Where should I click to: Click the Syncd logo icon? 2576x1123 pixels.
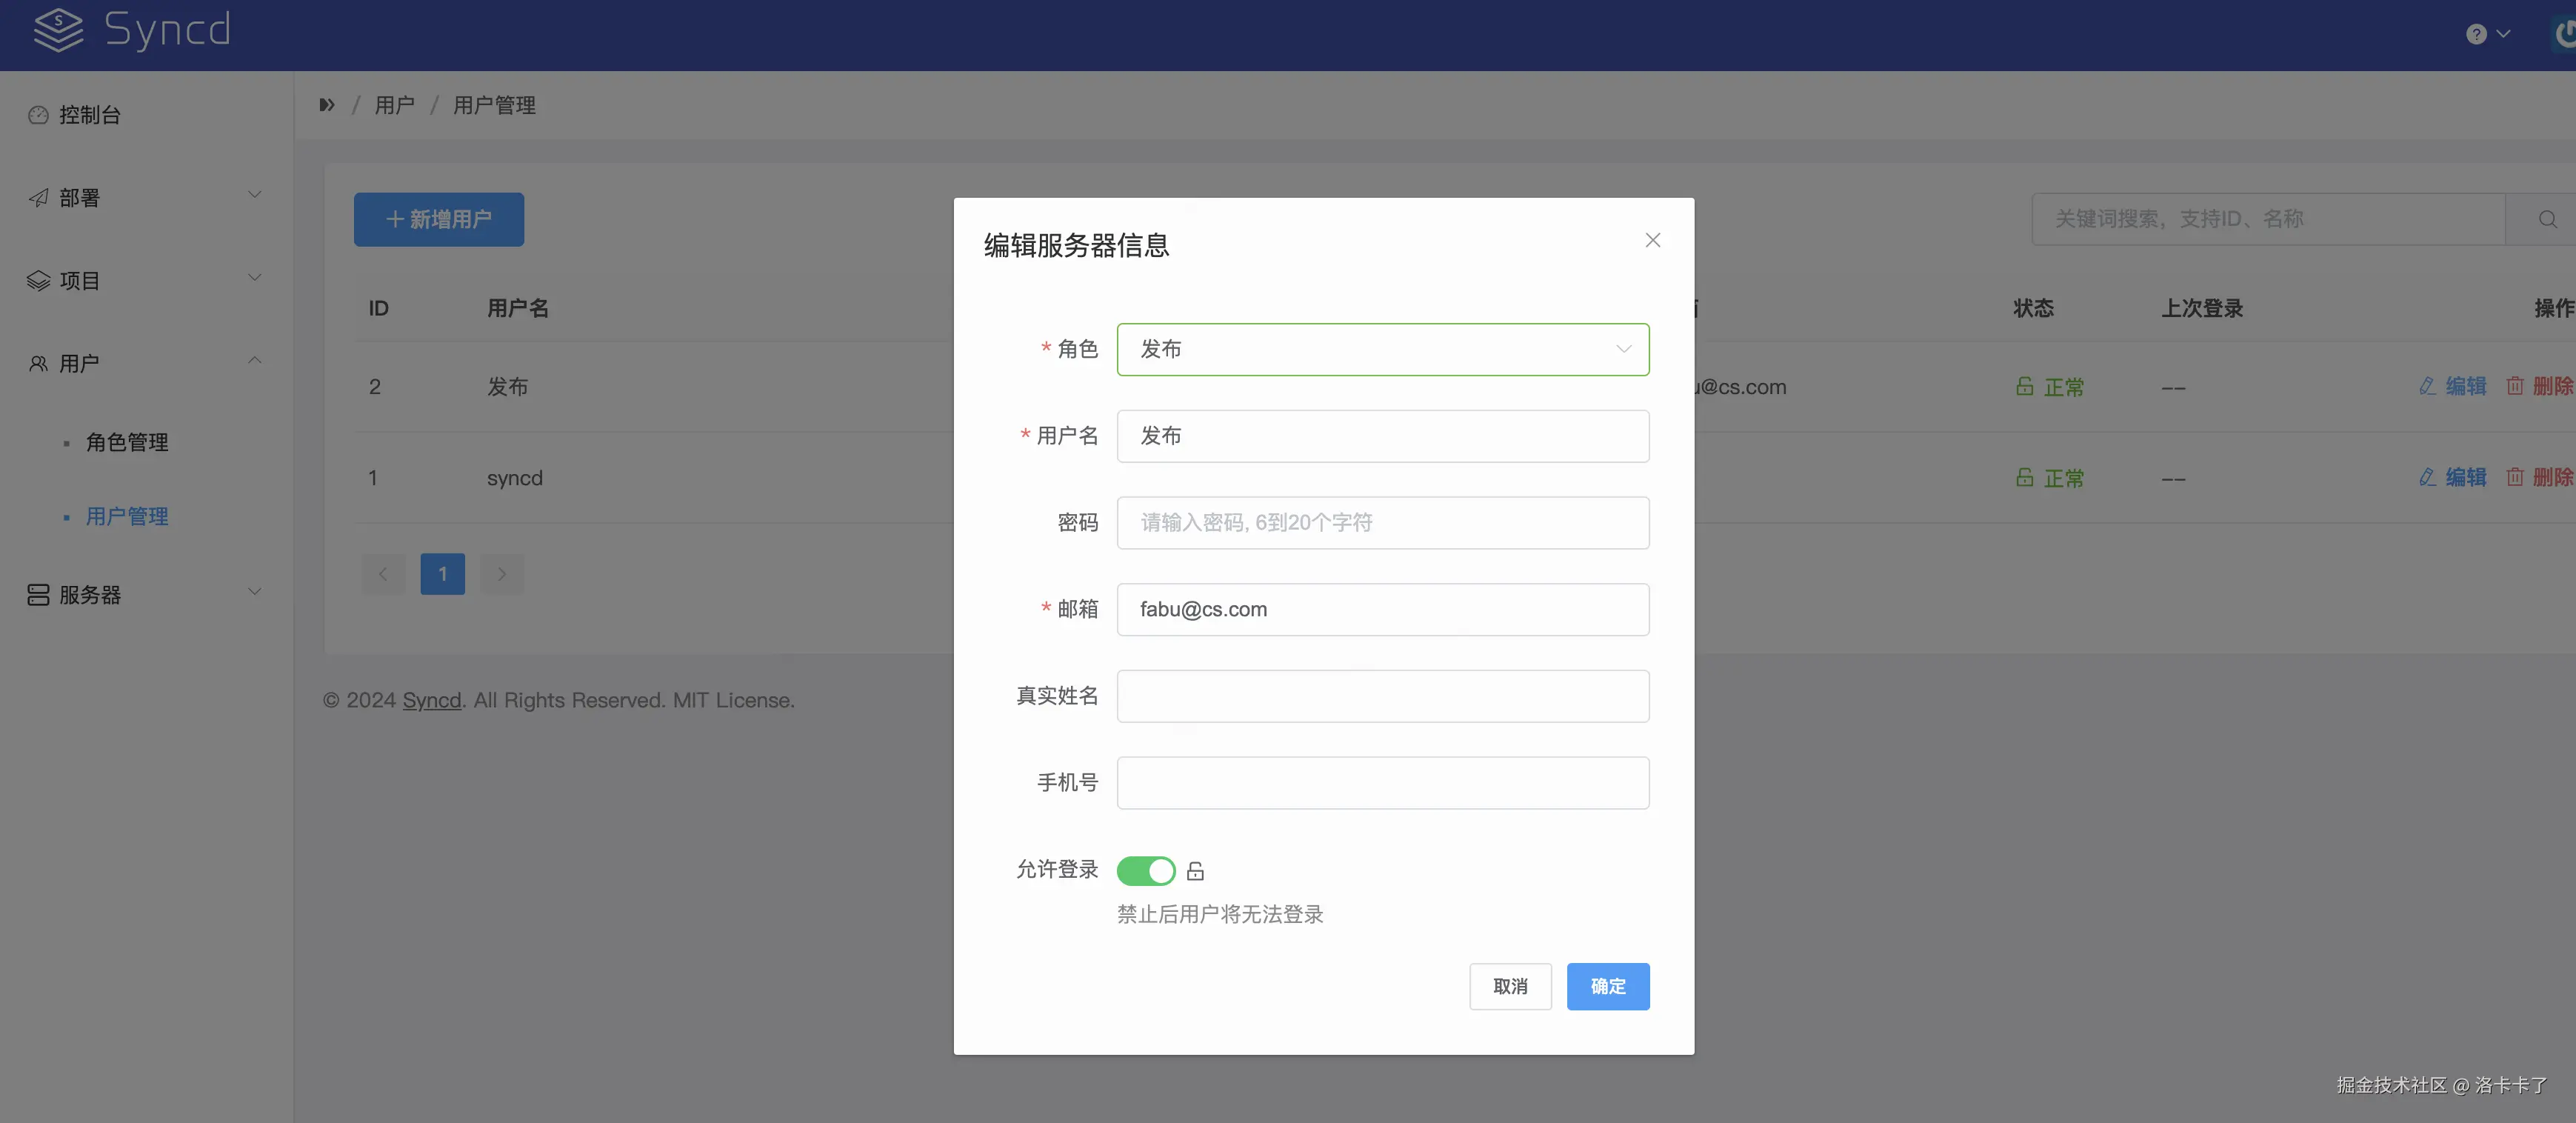coord(58,30)
